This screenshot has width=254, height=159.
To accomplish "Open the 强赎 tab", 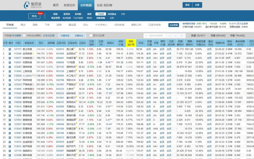I will click(x=35, y=25).
